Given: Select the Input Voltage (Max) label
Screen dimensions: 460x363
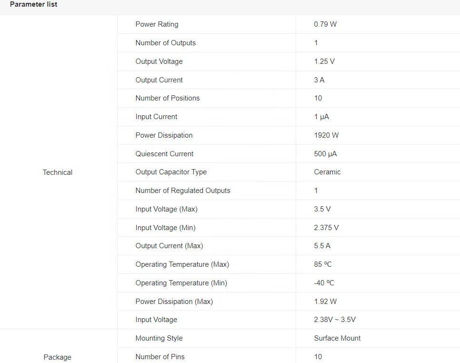Looking at the screenshot, I should pos(166,209).
